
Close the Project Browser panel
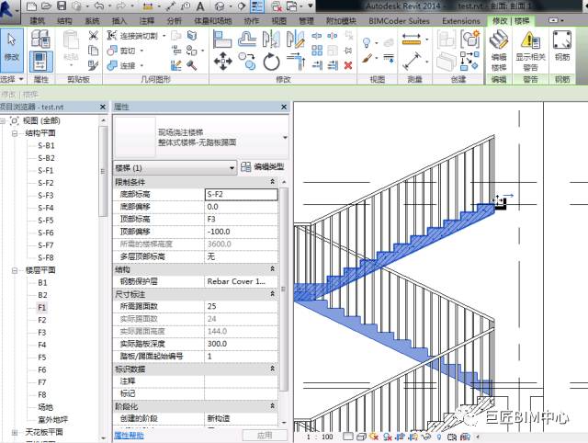tap(103, 107)
